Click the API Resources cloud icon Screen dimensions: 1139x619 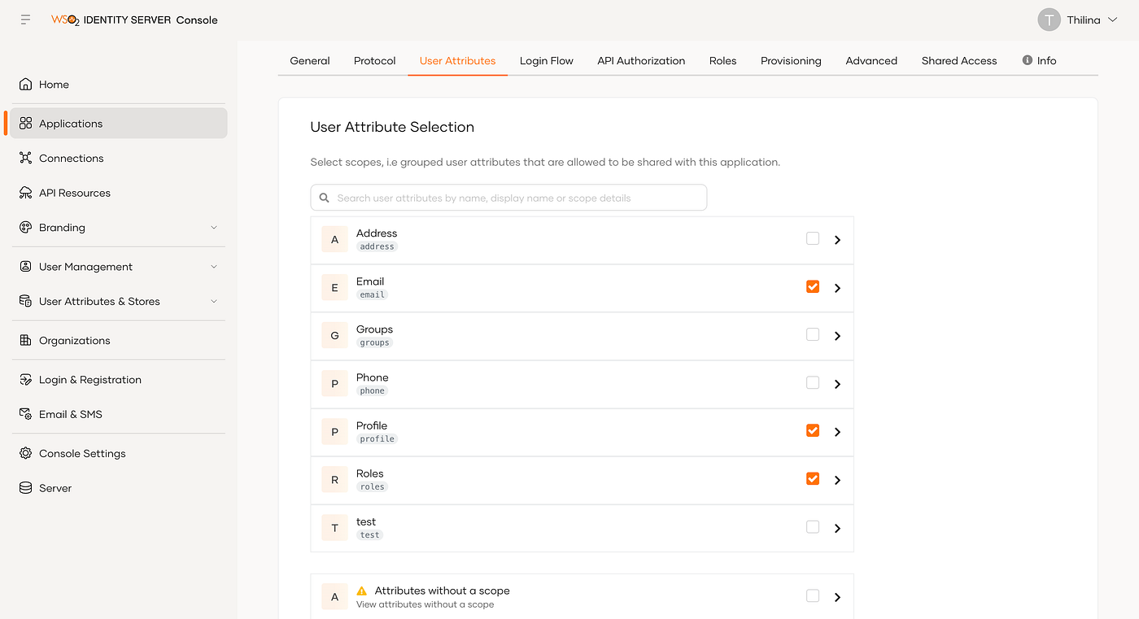coord(26,193)
